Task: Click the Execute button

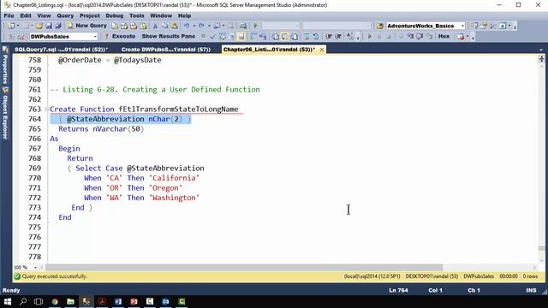Action: 120,36
